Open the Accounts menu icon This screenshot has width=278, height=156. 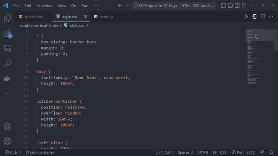(x=7, y=126)
